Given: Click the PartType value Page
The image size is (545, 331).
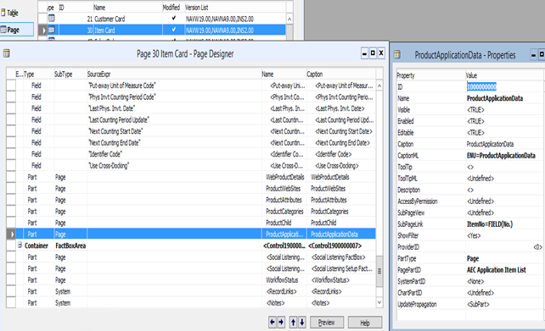Looking at the screenshot, I should (x=473, y=258).
